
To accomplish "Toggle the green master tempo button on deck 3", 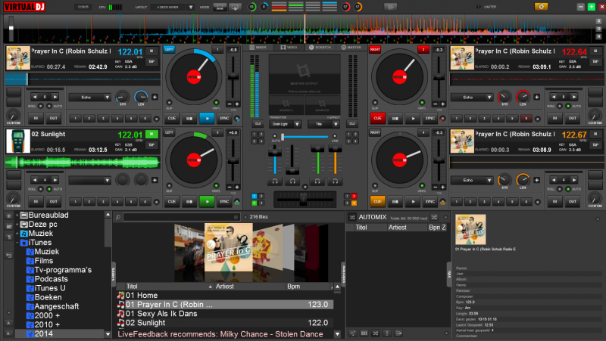I will 151,134.
